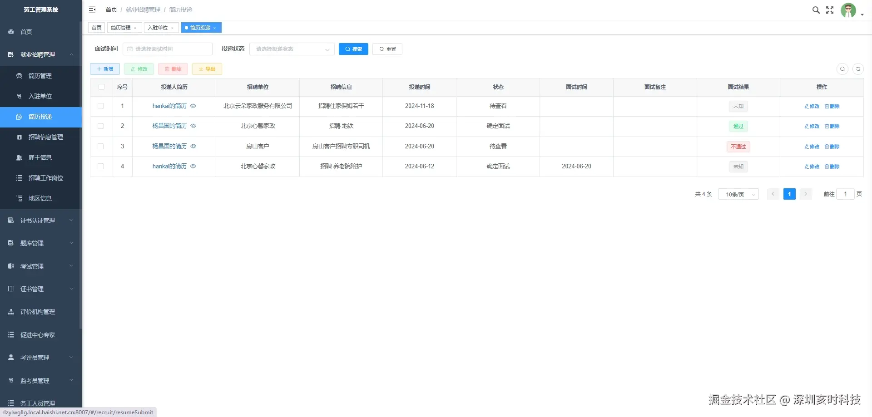Collapse the 就业招聘管理 menu
The height and width of the screenshot is (417, 872).
tap(41, 54)
